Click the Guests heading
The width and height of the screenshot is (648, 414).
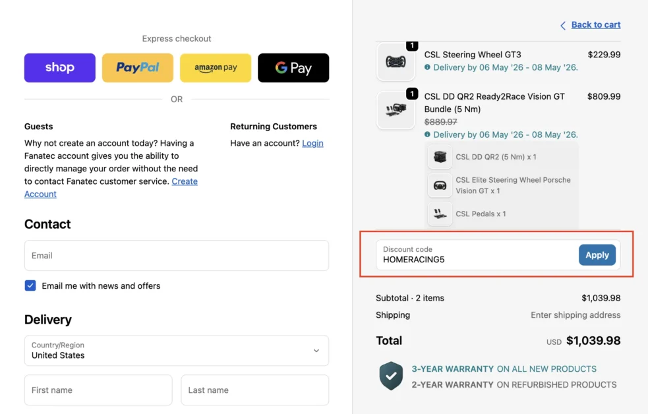click(38, 127)
